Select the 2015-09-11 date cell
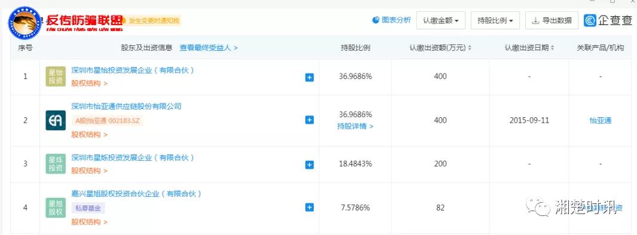637x235 pixels. (529, 121)
